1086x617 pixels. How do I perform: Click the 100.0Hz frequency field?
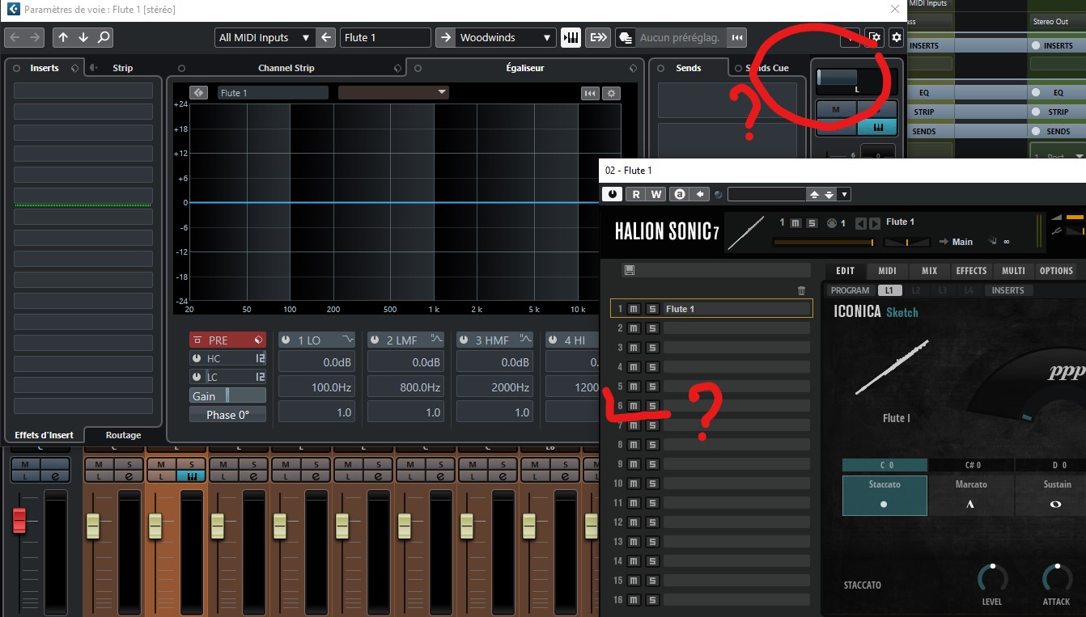315,387
